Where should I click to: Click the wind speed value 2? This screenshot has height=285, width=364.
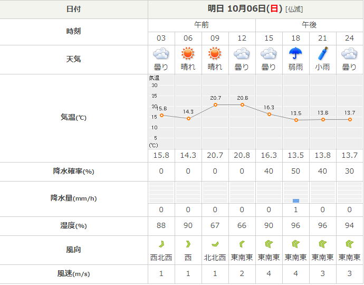[242, 273]
